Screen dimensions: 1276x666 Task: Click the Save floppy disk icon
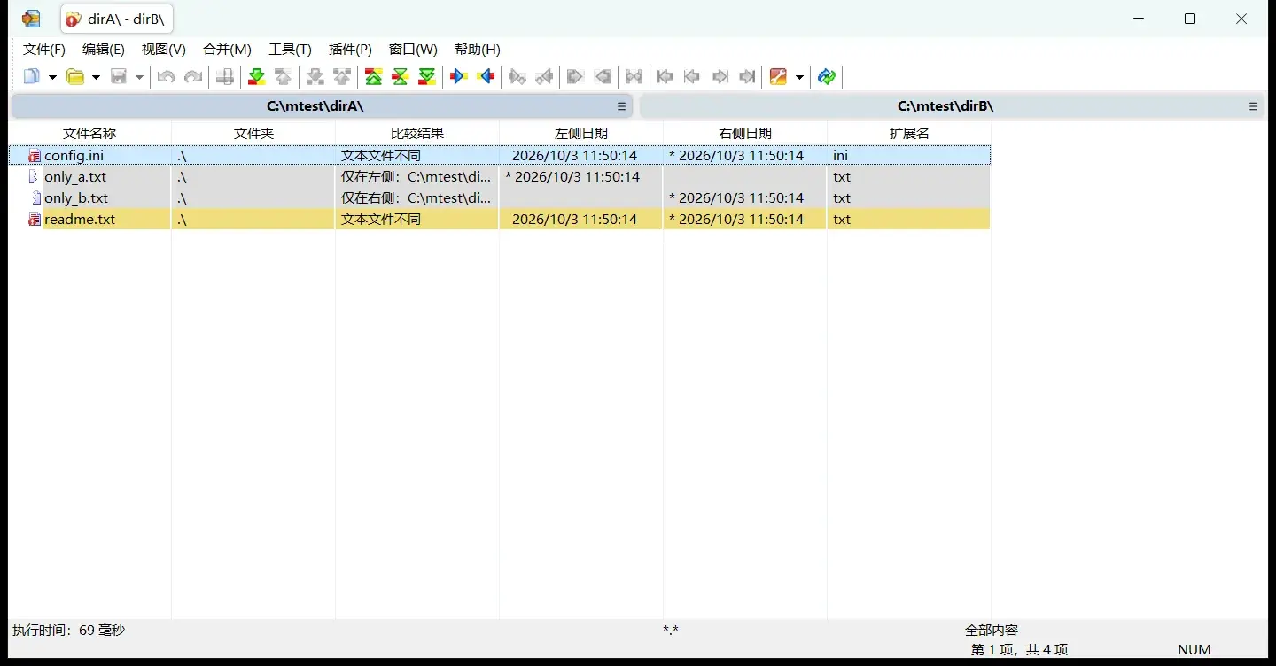119,77
